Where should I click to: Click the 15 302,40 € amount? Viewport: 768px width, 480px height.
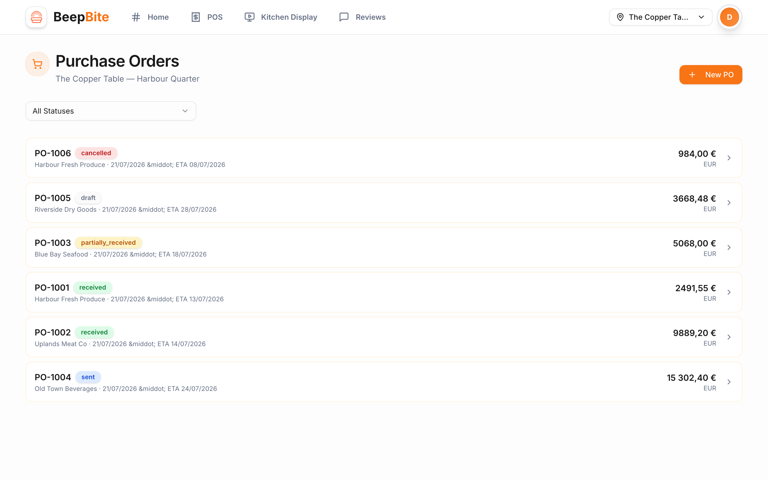[x=691, y=378]
